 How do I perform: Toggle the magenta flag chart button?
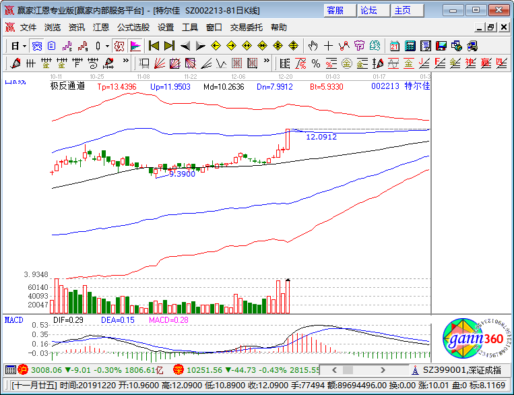pyautogui.click(x=135, y=47)
